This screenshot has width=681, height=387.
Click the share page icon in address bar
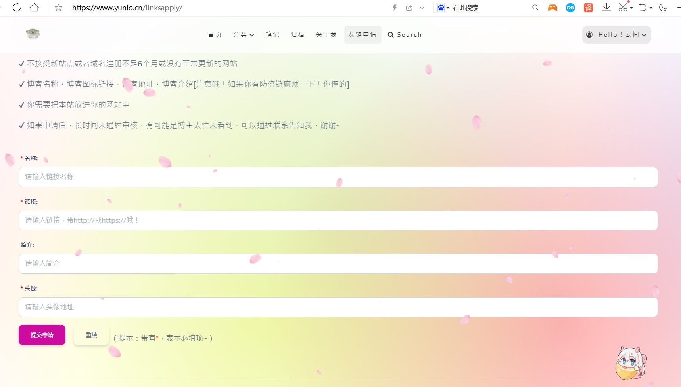[409, 8]
